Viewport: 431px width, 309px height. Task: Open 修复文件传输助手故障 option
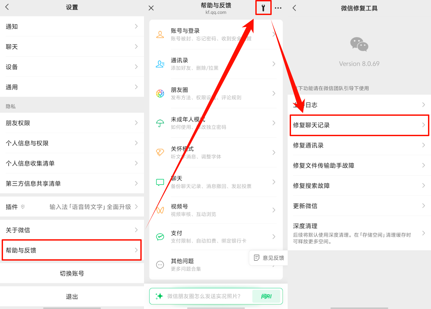359,166
